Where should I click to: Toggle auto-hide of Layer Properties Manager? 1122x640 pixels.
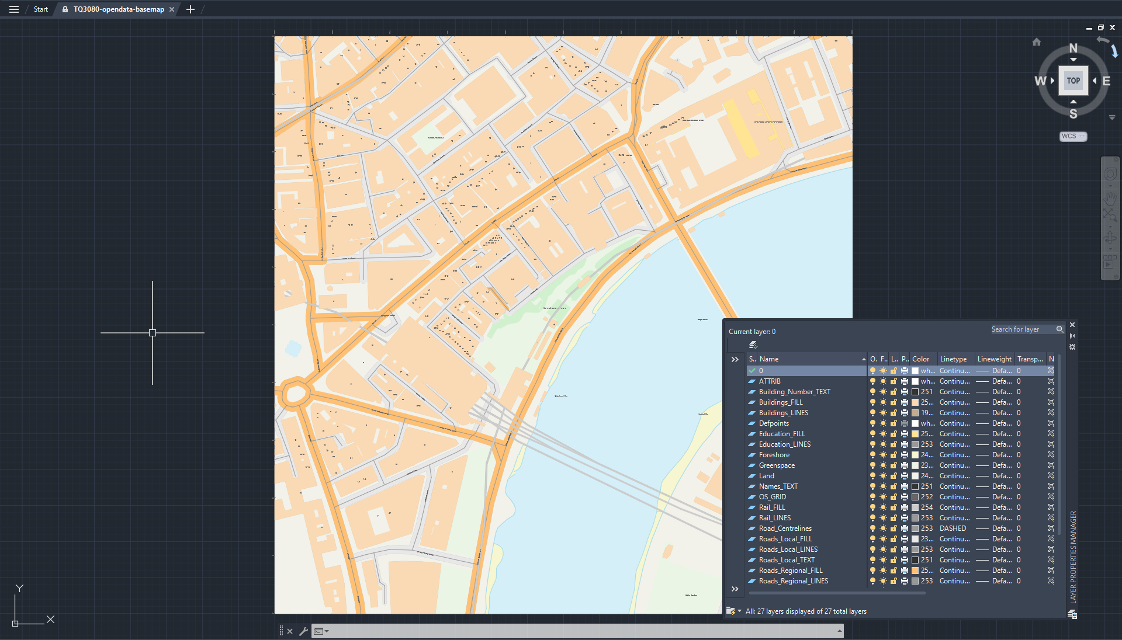pos(1072,336)
